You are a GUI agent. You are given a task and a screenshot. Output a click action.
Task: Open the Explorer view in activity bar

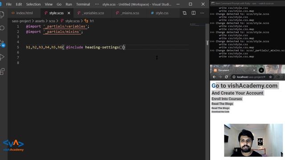click(x=2, y=15)
